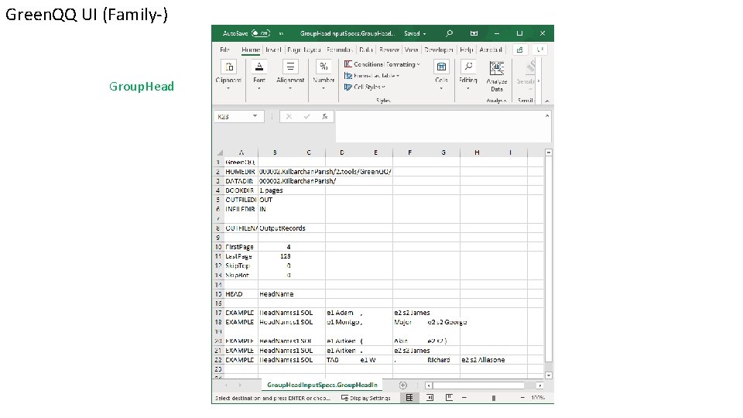Open the Font group icon
The height and width of the screenshot is (418, 743).
pyautogui.click(x=259, y=67)
